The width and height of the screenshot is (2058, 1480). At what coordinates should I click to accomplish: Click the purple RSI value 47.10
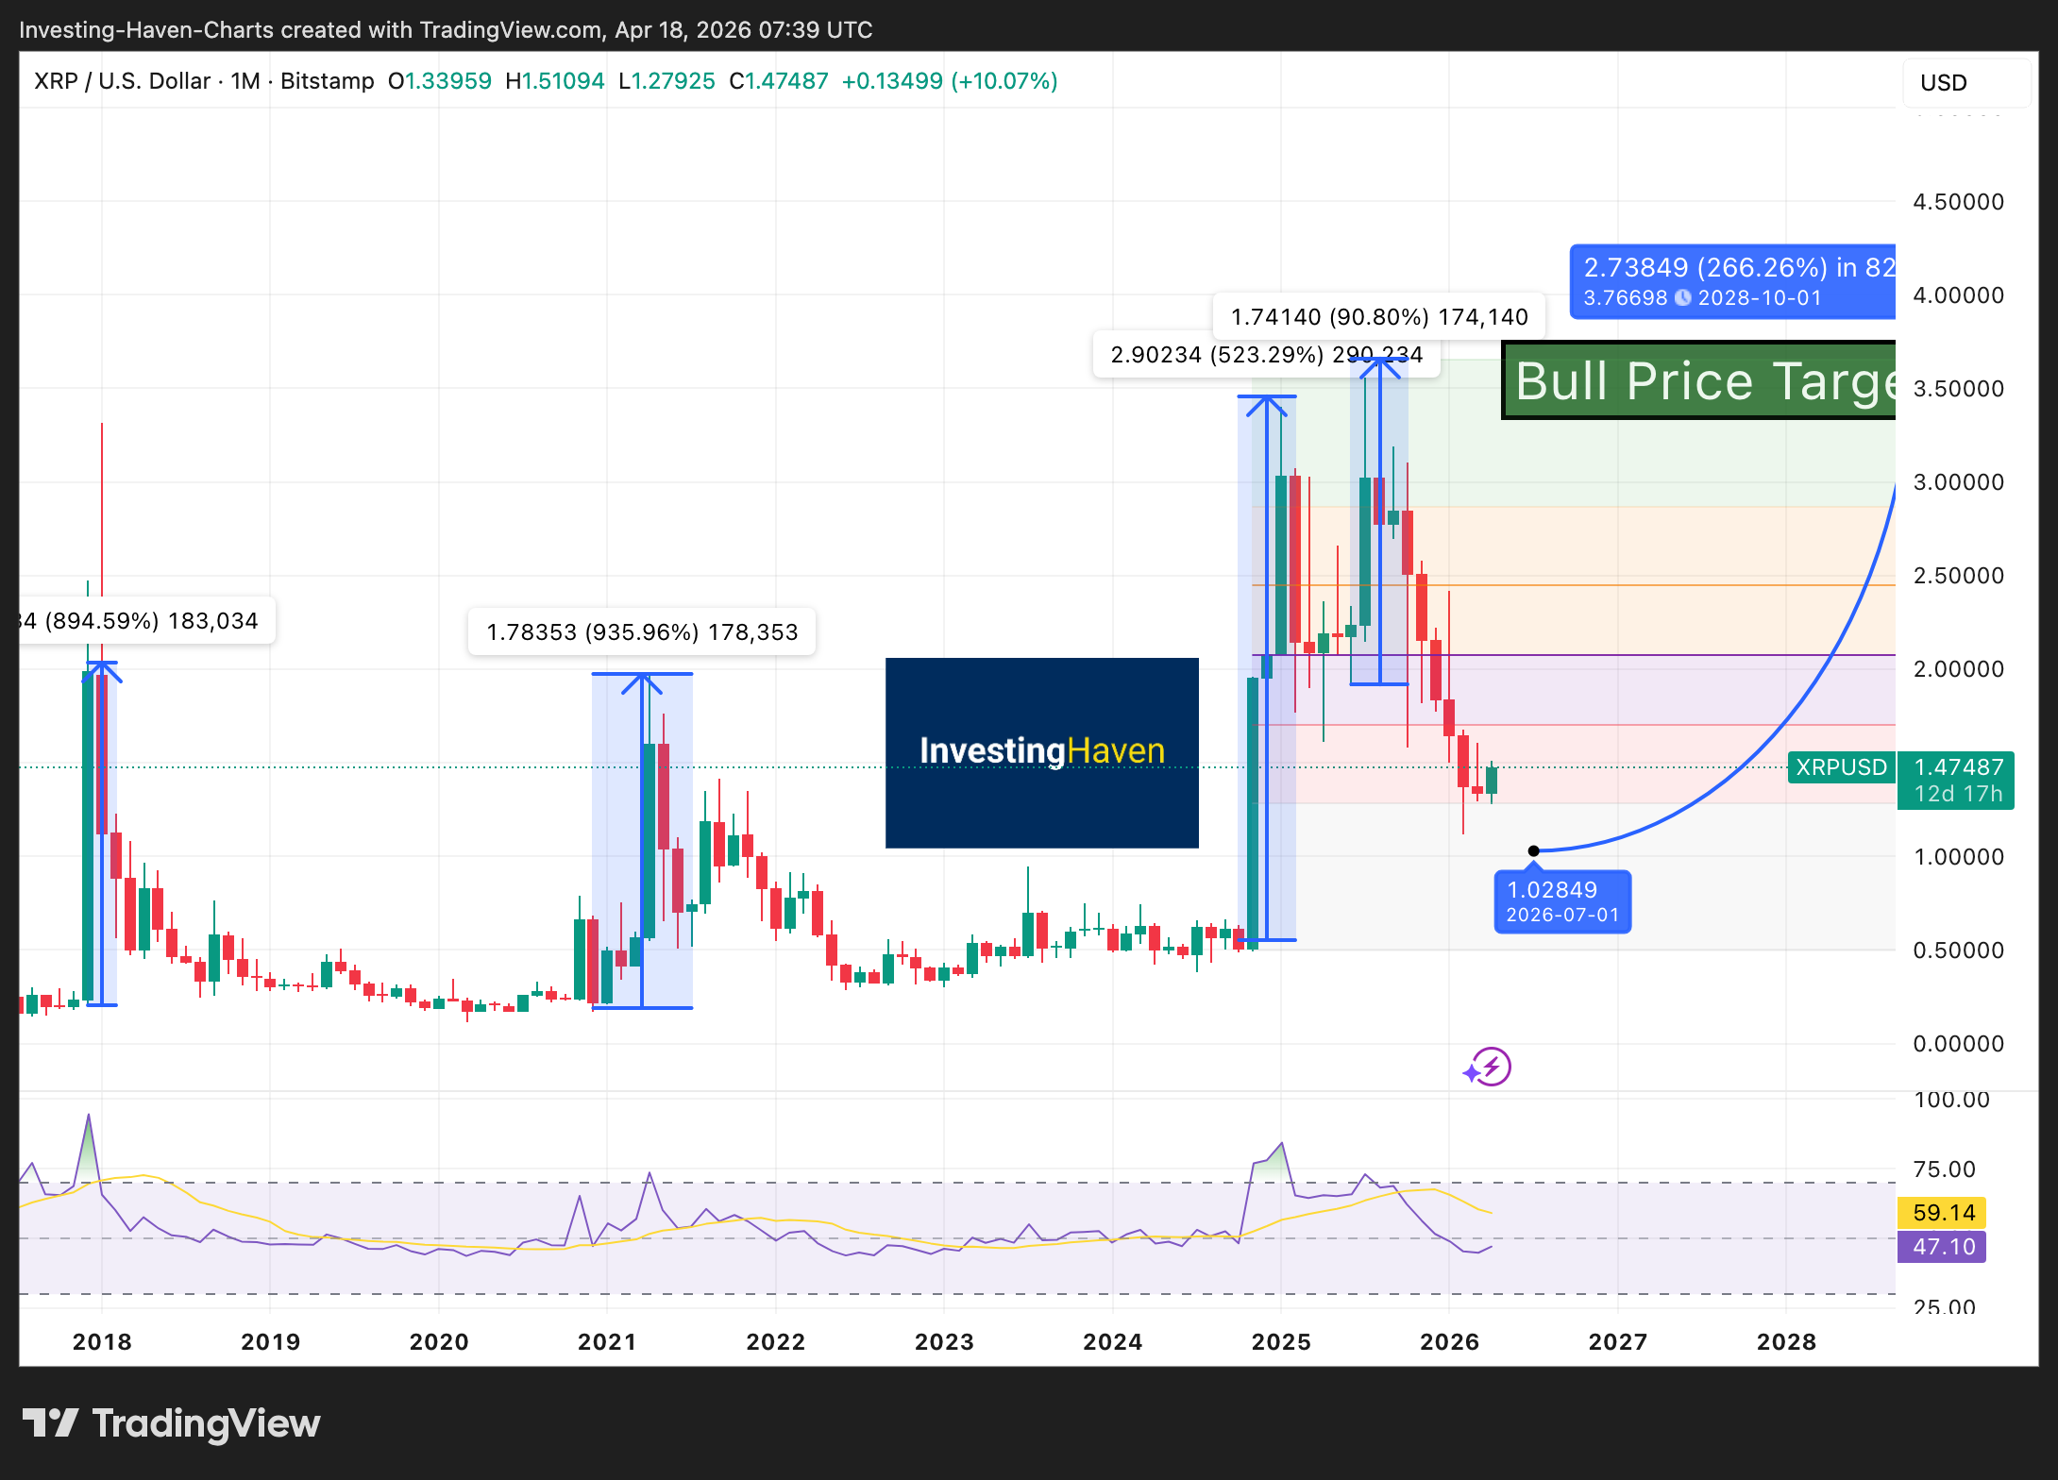1943,1246
